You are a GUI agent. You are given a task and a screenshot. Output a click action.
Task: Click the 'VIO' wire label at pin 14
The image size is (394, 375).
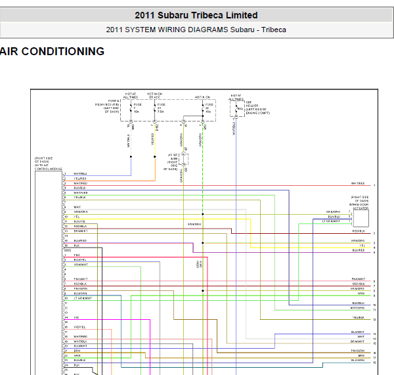click(76, 317)
